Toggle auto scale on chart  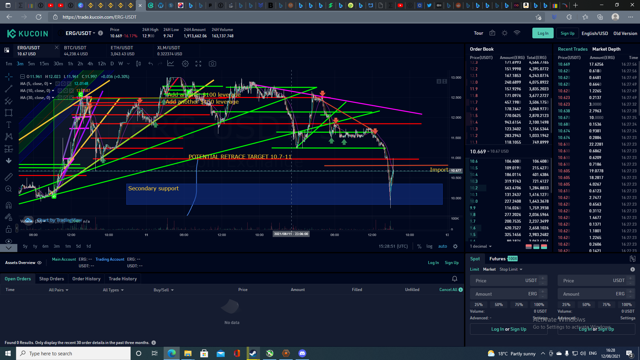pos(442,246)
